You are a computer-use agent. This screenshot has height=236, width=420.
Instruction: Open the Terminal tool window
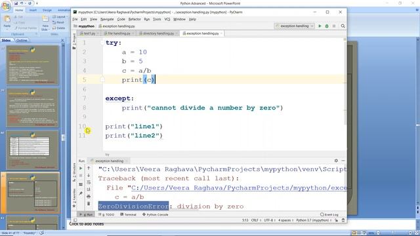(129, 214)
